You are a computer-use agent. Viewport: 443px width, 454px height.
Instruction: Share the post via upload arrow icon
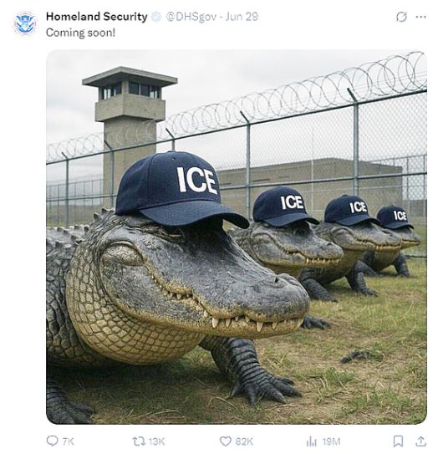tap(420, 441)
